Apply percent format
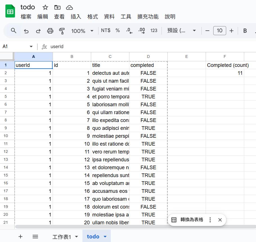This screenshot has width=256, height=242. (118, 30)
